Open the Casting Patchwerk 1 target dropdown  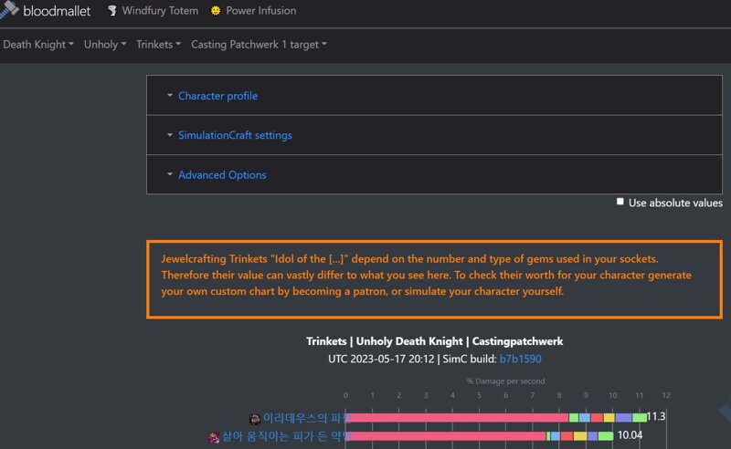(x=259, y=44)
